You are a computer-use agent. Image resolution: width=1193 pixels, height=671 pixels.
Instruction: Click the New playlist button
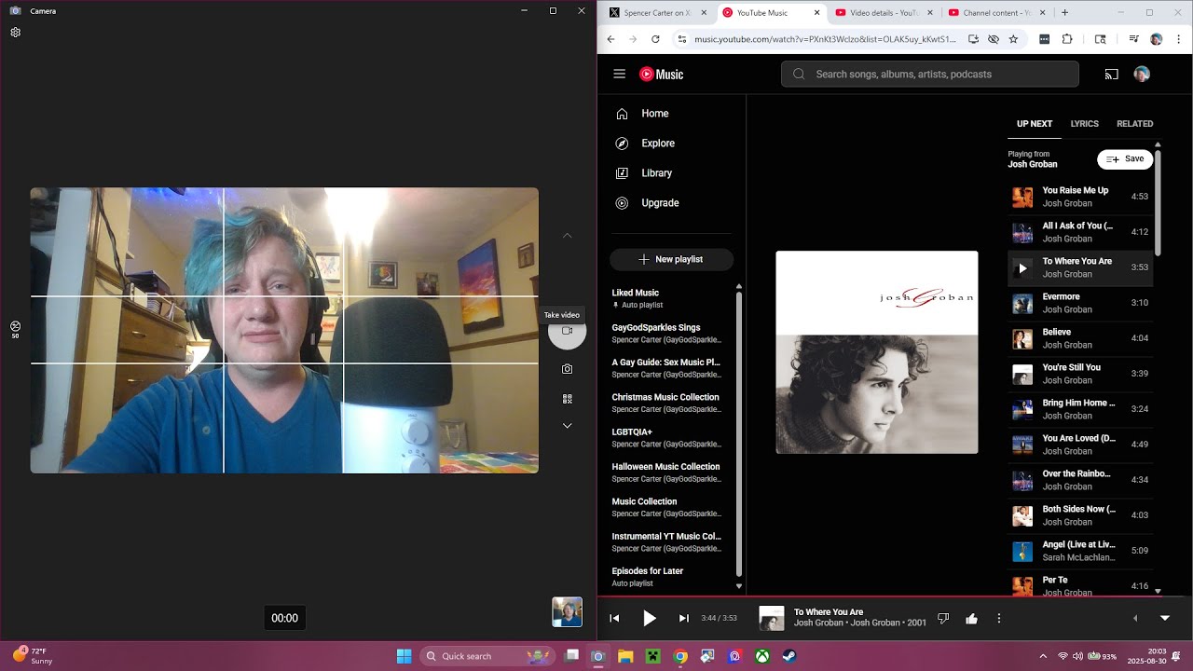671,259
